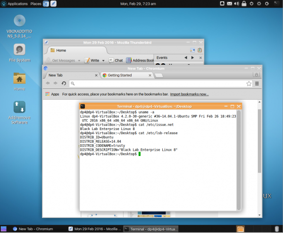This screenshot has height=233, width=283.
Task: Launch Chromium from top panel icon
Action: (x=46, y=4)
